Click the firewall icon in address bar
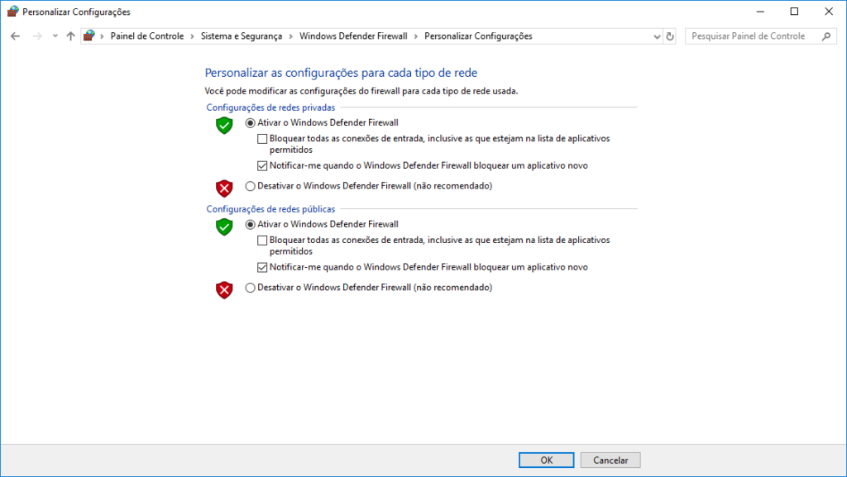Screen dimensions: 847x477 89,36
